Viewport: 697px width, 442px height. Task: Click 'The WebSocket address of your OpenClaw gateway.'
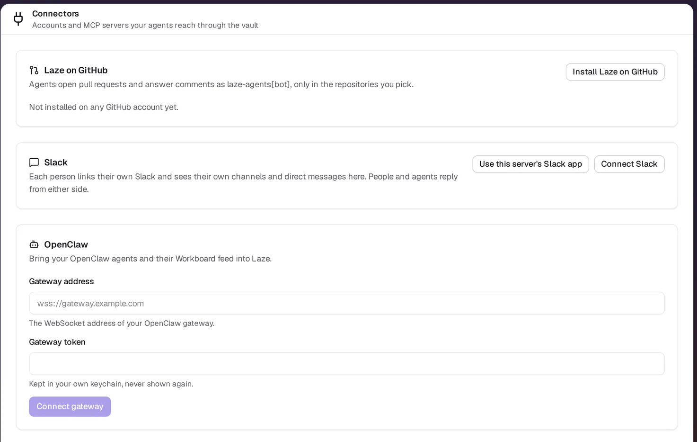point(122,323)
